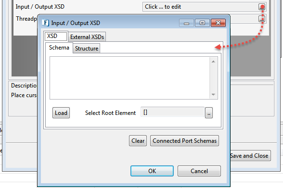Select the Schema sub-tab
This screenshot has width=283, height=188.
point(59,48)
